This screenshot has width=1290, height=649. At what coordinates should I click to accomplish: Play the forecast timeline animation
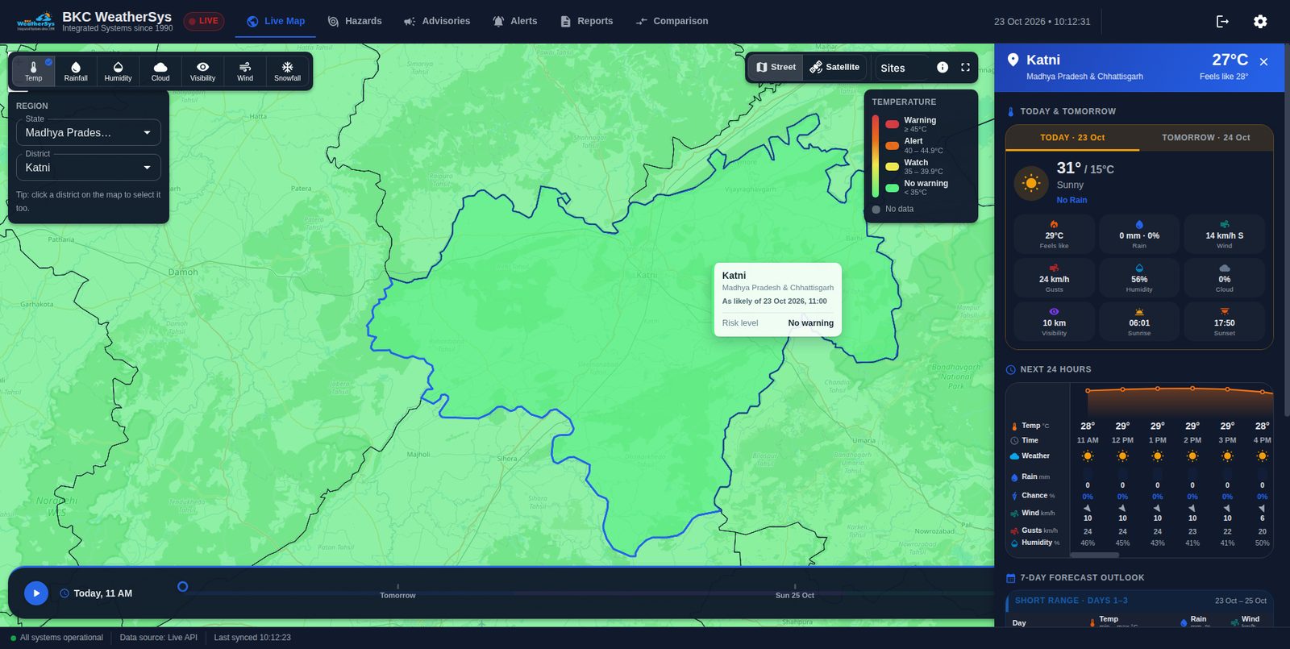point(36,593)
